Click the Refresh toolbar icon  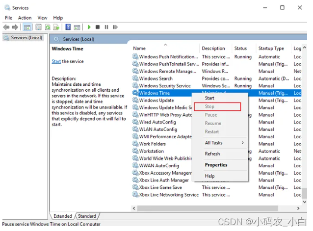[x=48, y=27]
